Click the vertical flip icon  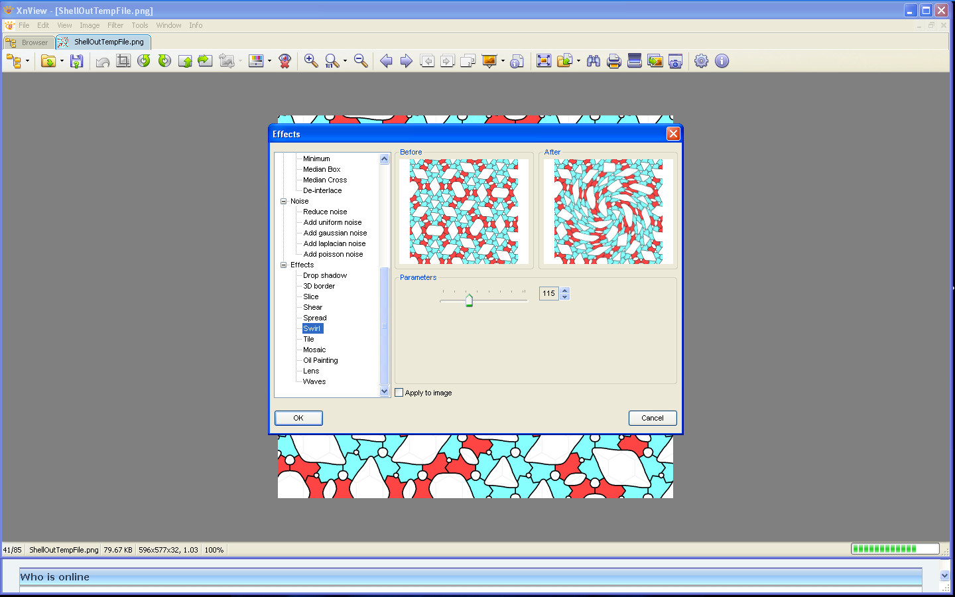[x=185, y=61]
